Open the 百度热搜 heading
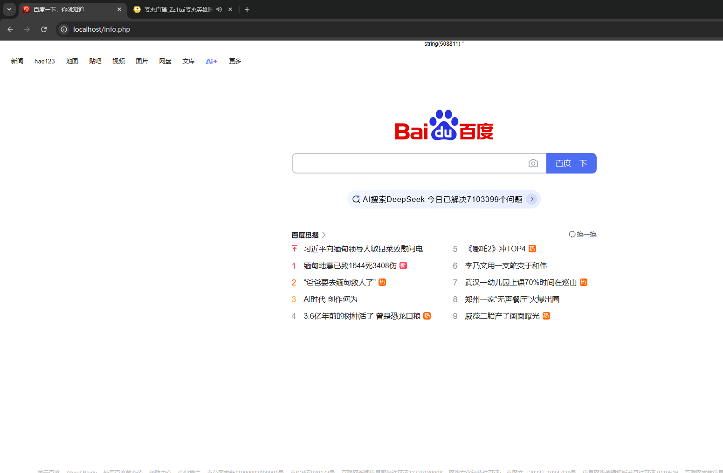 tap(305, 235)
